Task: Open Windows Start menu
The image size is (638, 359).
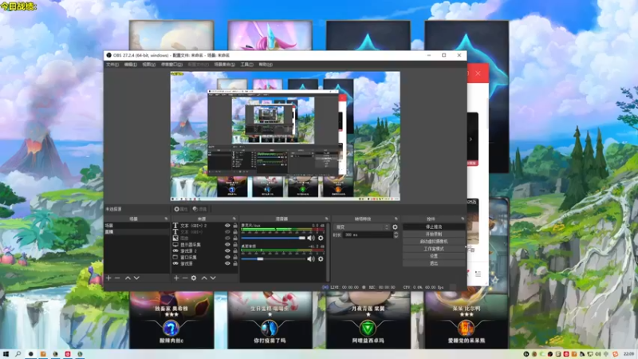Action: tap(6, 354)
